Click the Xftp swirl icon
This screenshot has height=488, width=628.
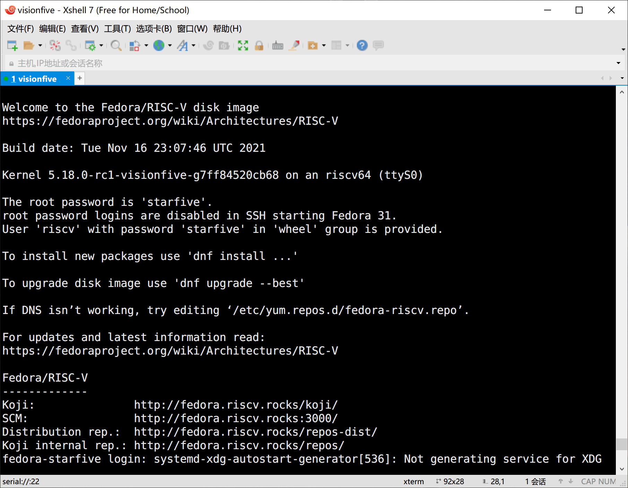[x=208, y=45]
